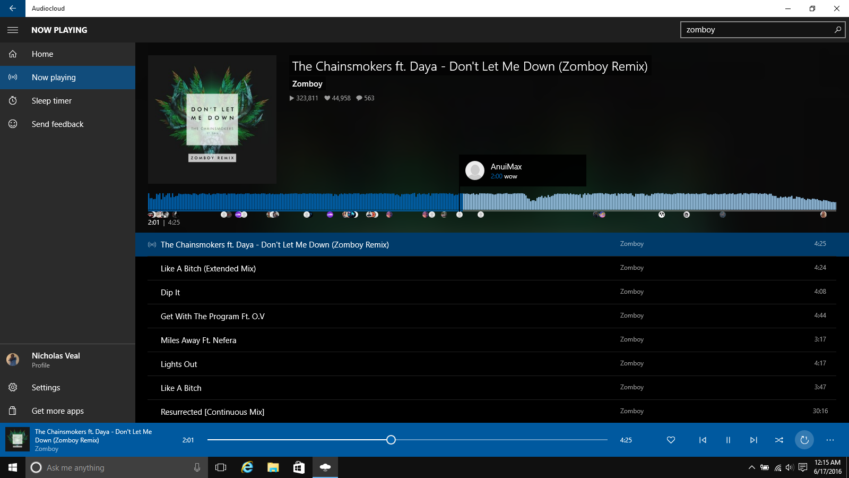The image size is (849, 478).
Task: Click the 563 comments bubble count
Action: (365, 98)
